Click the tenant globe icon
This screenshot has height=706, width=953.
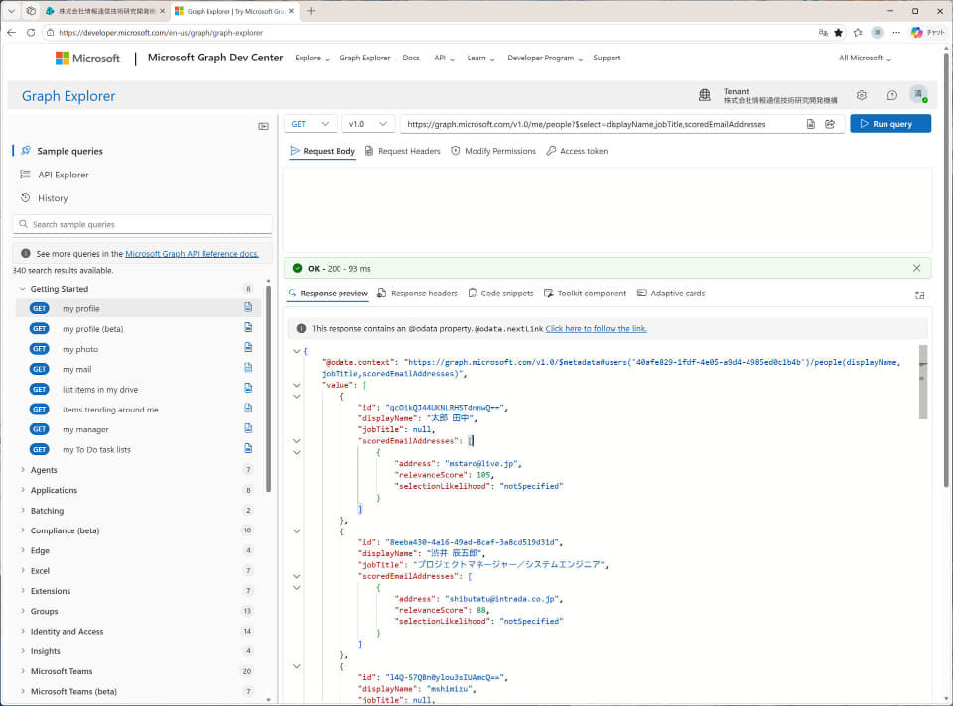(705, 95)
